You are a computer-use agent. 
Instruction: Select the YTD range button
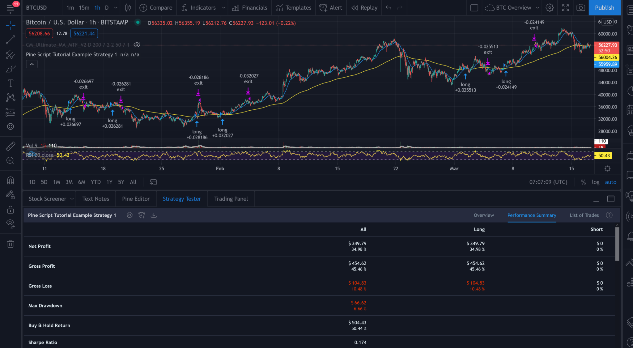tap(96, 182)
